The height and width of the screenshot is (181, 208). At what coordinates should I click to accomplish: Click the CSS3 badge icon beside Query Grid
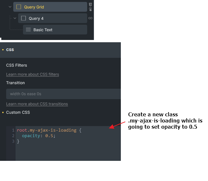pyautogui.click(x=90, y=5)
